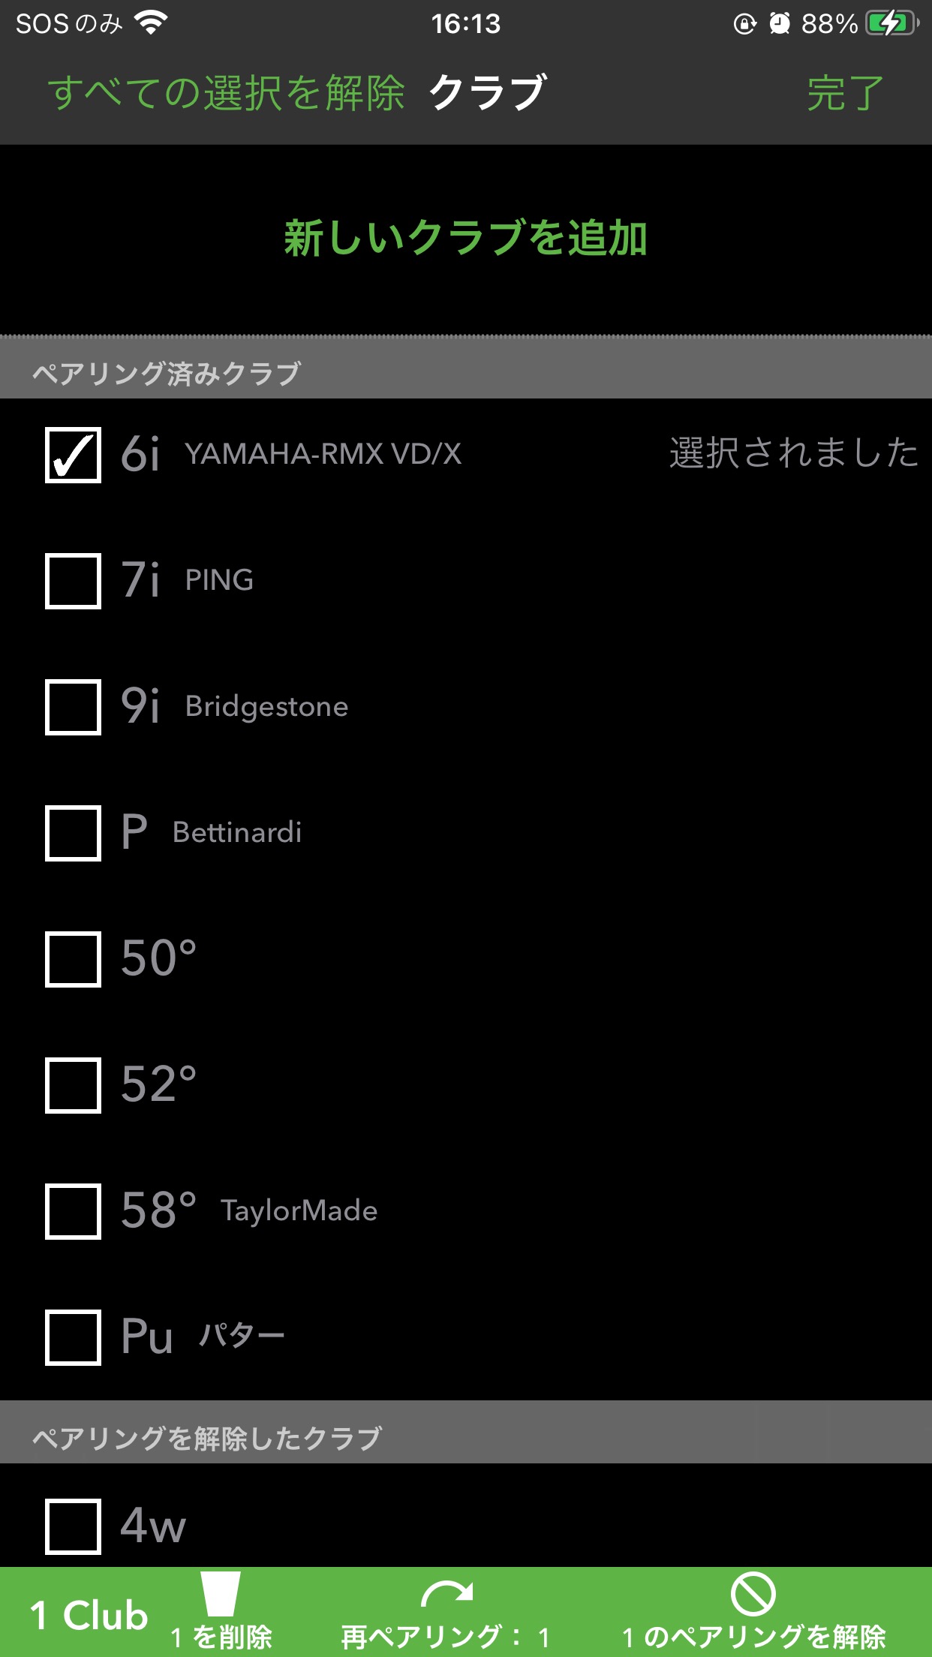932x1657 pixels.
Task: Tap the trash icon to delete 1 club
Action: point(221,1593)
